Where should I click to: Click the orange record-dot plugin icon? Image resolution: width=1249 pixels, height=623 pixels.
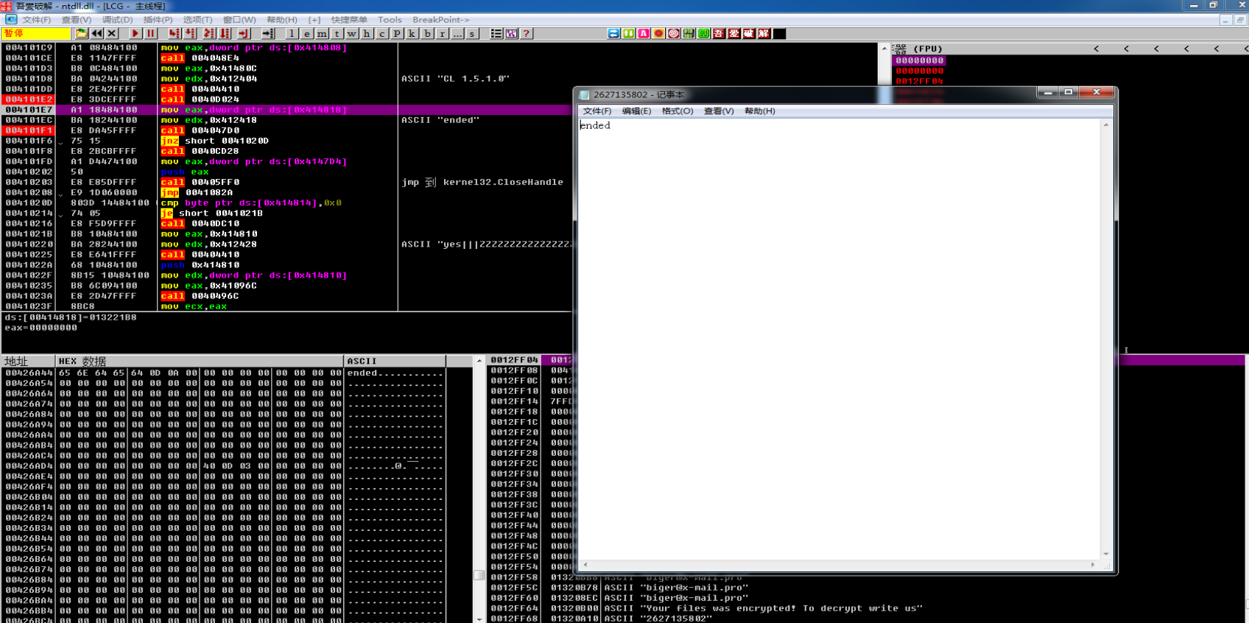click(x=658, y=34)
